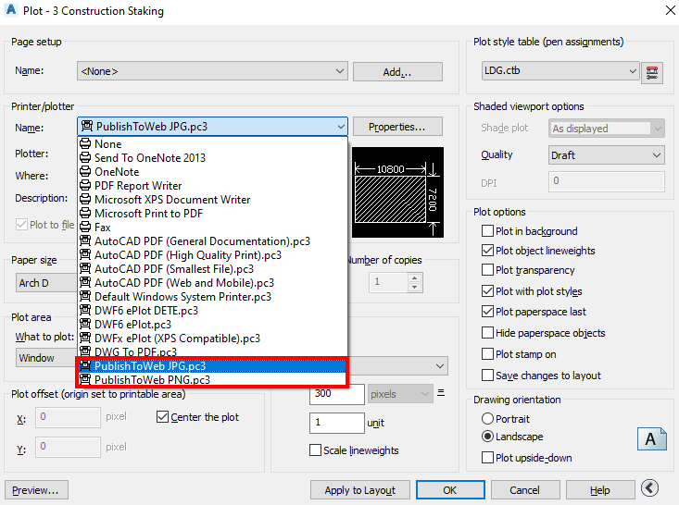Enable Plot transparency checkbox
This screenshot has height=505, width=679.
487,270
